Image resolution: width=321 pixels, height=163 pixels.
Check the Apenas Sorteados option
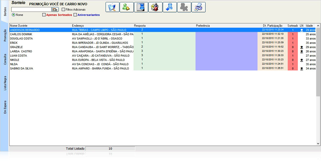point(44,15)
